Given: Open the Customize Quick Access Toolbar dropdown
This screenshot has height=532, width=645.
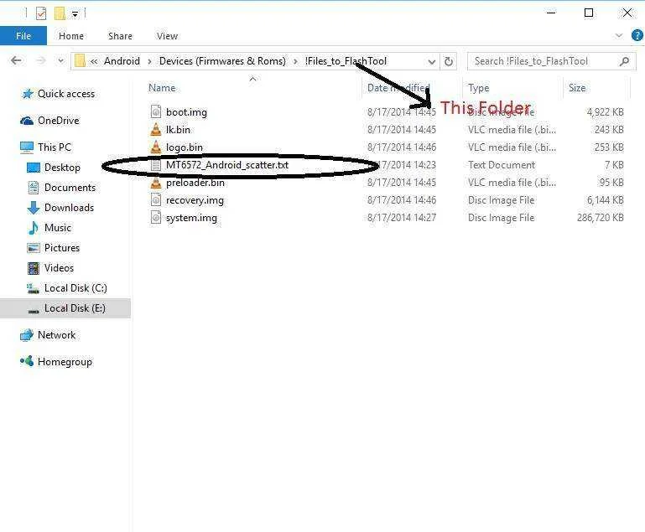Looking at the screenshot, I should pyautogui.click(x=75, y=14).
